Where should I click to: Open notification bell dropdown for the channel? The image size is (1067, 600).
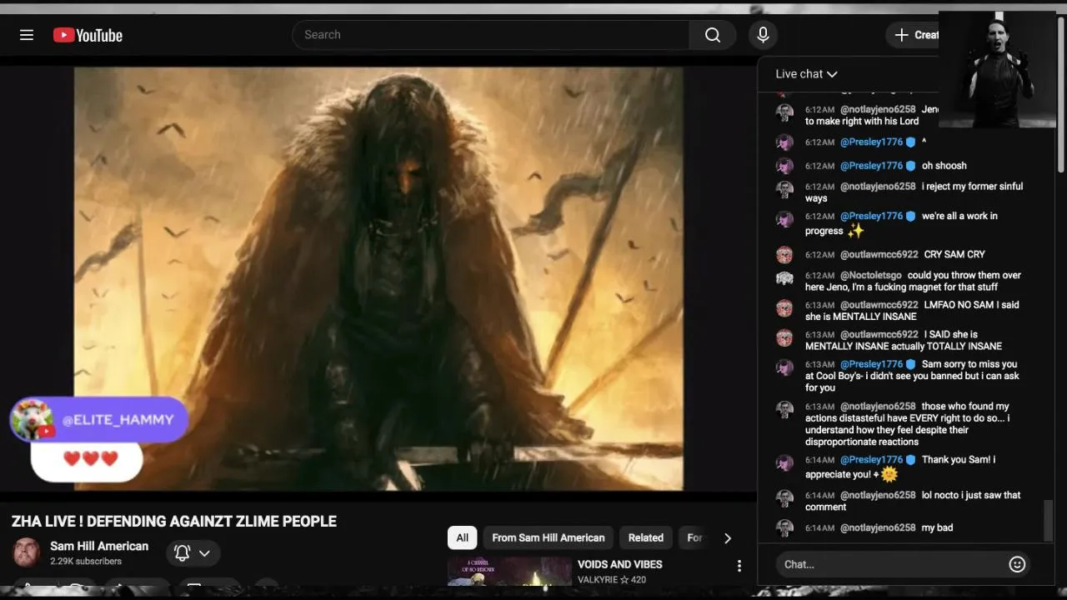(x=193, y=552)
